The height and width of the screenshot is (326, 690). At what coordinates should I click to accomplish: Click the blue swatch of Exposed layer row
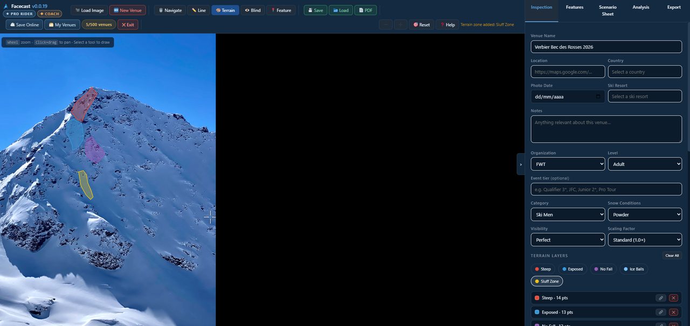(537, 312)
